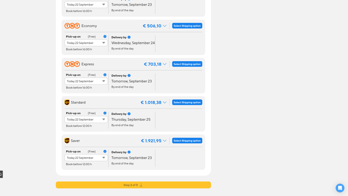The image size is (348, 196).
Task: Open pick-up date dropdown for UPS Saver
Action: tap(86, 158)
